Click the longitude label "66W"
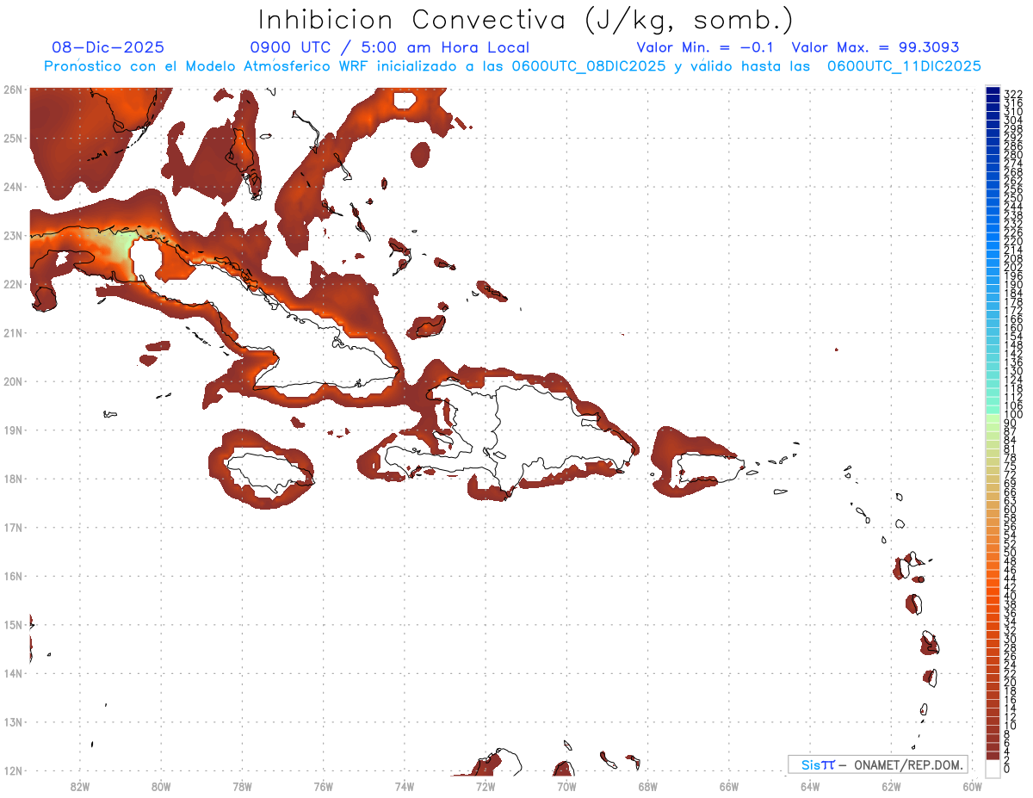Screen dimensions: 1033x798 [729, 786]
